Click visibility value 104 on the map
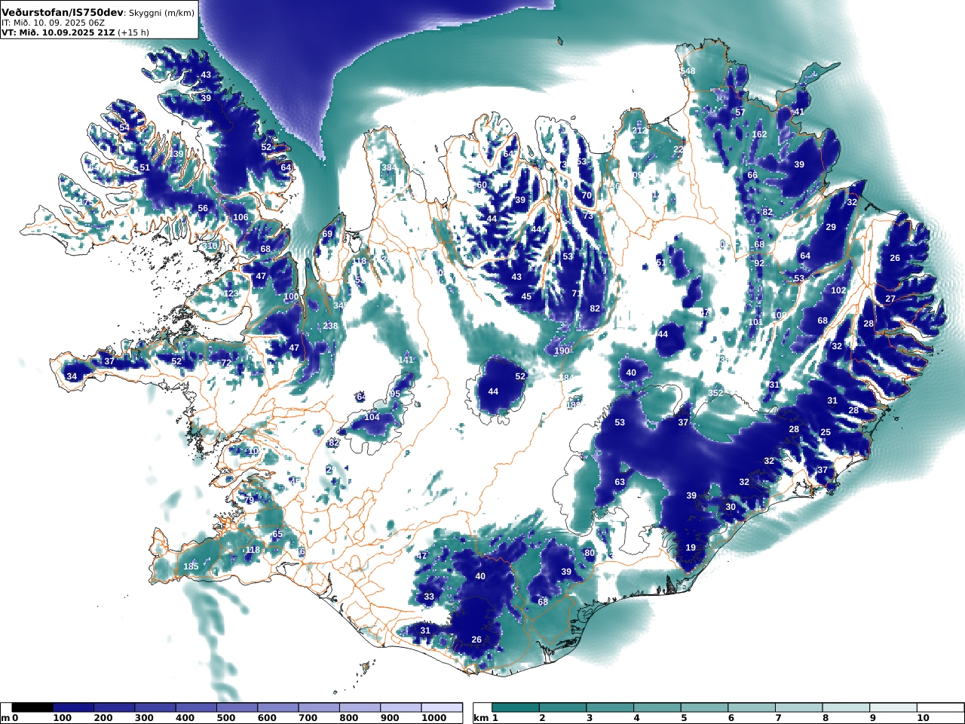This screenshot has width=965, height=724. [372, 418]
